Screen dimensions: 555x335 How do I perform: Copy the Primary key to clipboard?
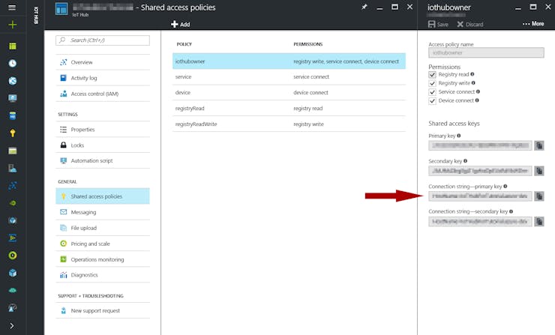539,145
